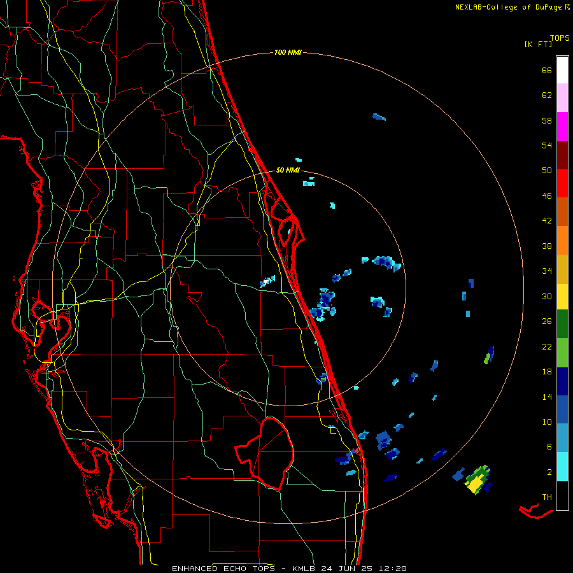
Task: Click the dark orange 46 kft legend swatch
Action: pyautogui.click(x=562, y=211)
